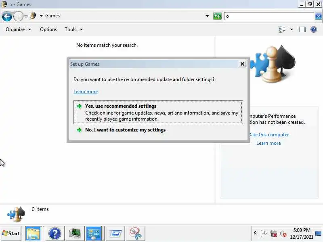Close the Set up Games dialog
Screen dimensions: 323x242
pos(242,64)
